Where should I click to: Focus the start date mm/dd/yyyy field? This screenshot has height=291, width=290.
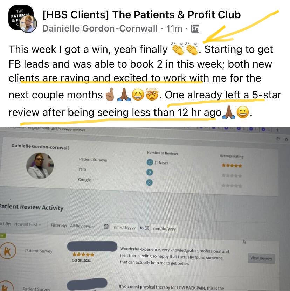point(124,228)
